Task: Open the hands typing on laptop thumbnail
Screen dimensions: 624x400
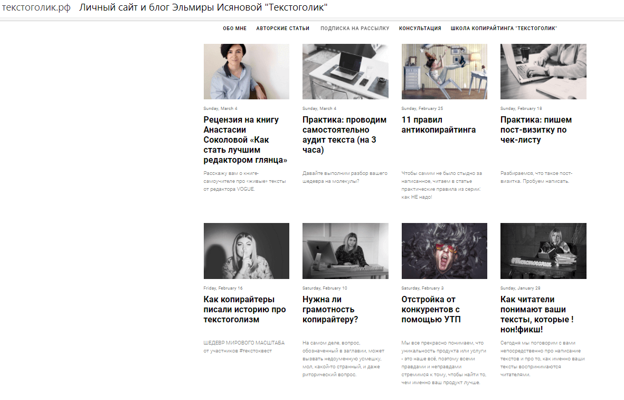Action: click(x=543, y=72)
